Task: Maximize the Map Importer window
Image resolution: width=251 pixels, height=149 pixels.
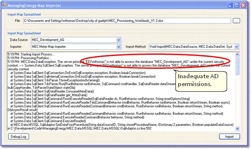Action: coord(237,5)
